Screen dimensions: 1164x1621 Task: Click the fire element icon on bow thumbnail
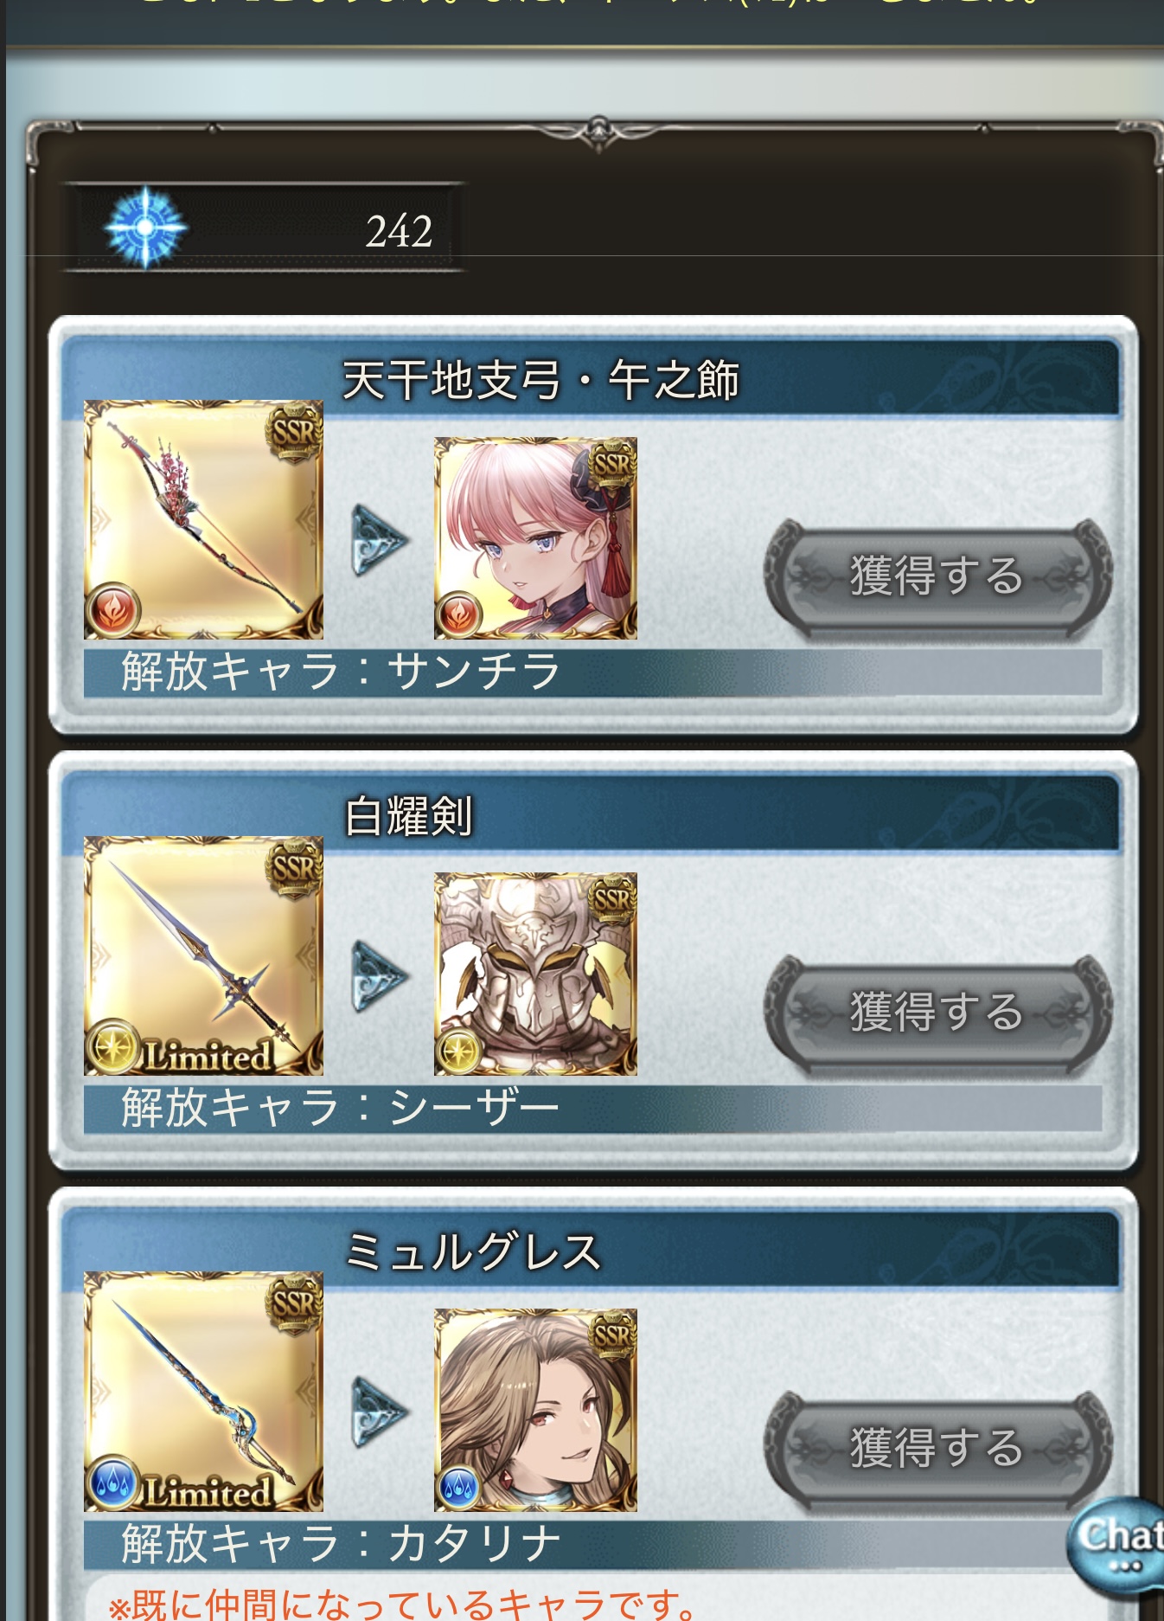(112, 611)
